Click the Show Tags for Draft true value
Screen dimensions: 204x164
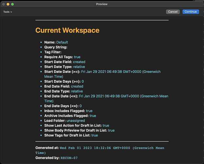[x=95, y=135]
